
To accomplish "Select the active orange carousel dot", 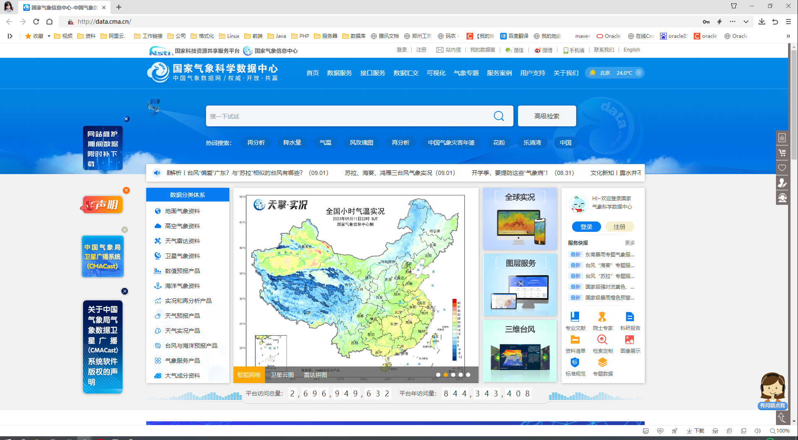I will 446,375.
